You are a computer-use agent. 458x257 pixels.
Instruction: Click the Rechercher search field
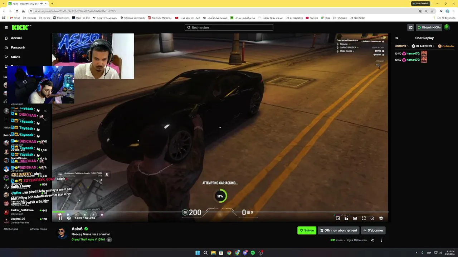229,27
